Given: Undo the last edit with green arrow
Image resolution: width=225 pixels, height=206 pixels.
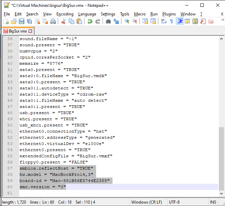Looking at the screenshot, I should 90,22.
